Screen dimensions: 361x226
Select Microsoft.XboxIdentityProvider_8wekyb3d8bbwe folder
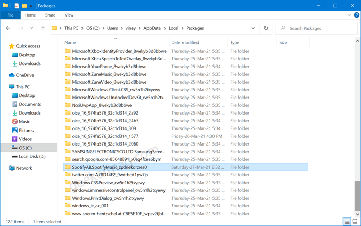pos(119,51)
